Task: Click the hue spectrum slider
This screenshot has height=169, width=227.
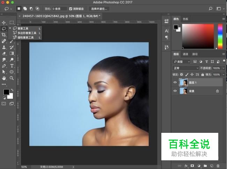Action: pyautogui.click(x=220, y=36)
